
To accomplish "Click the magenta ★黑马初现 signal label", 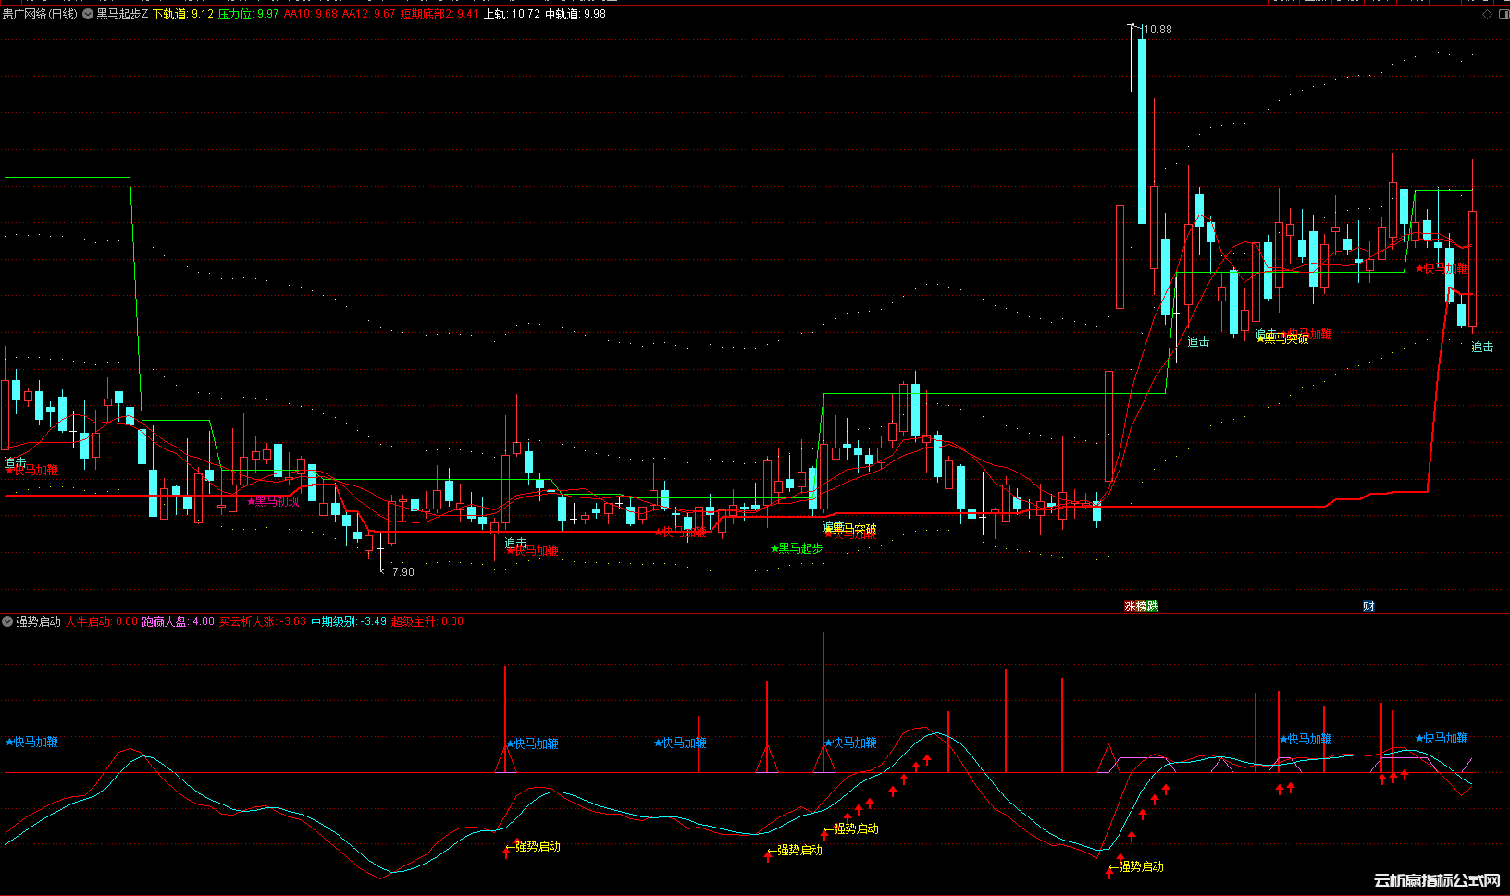I will click(x=273, y=501).
